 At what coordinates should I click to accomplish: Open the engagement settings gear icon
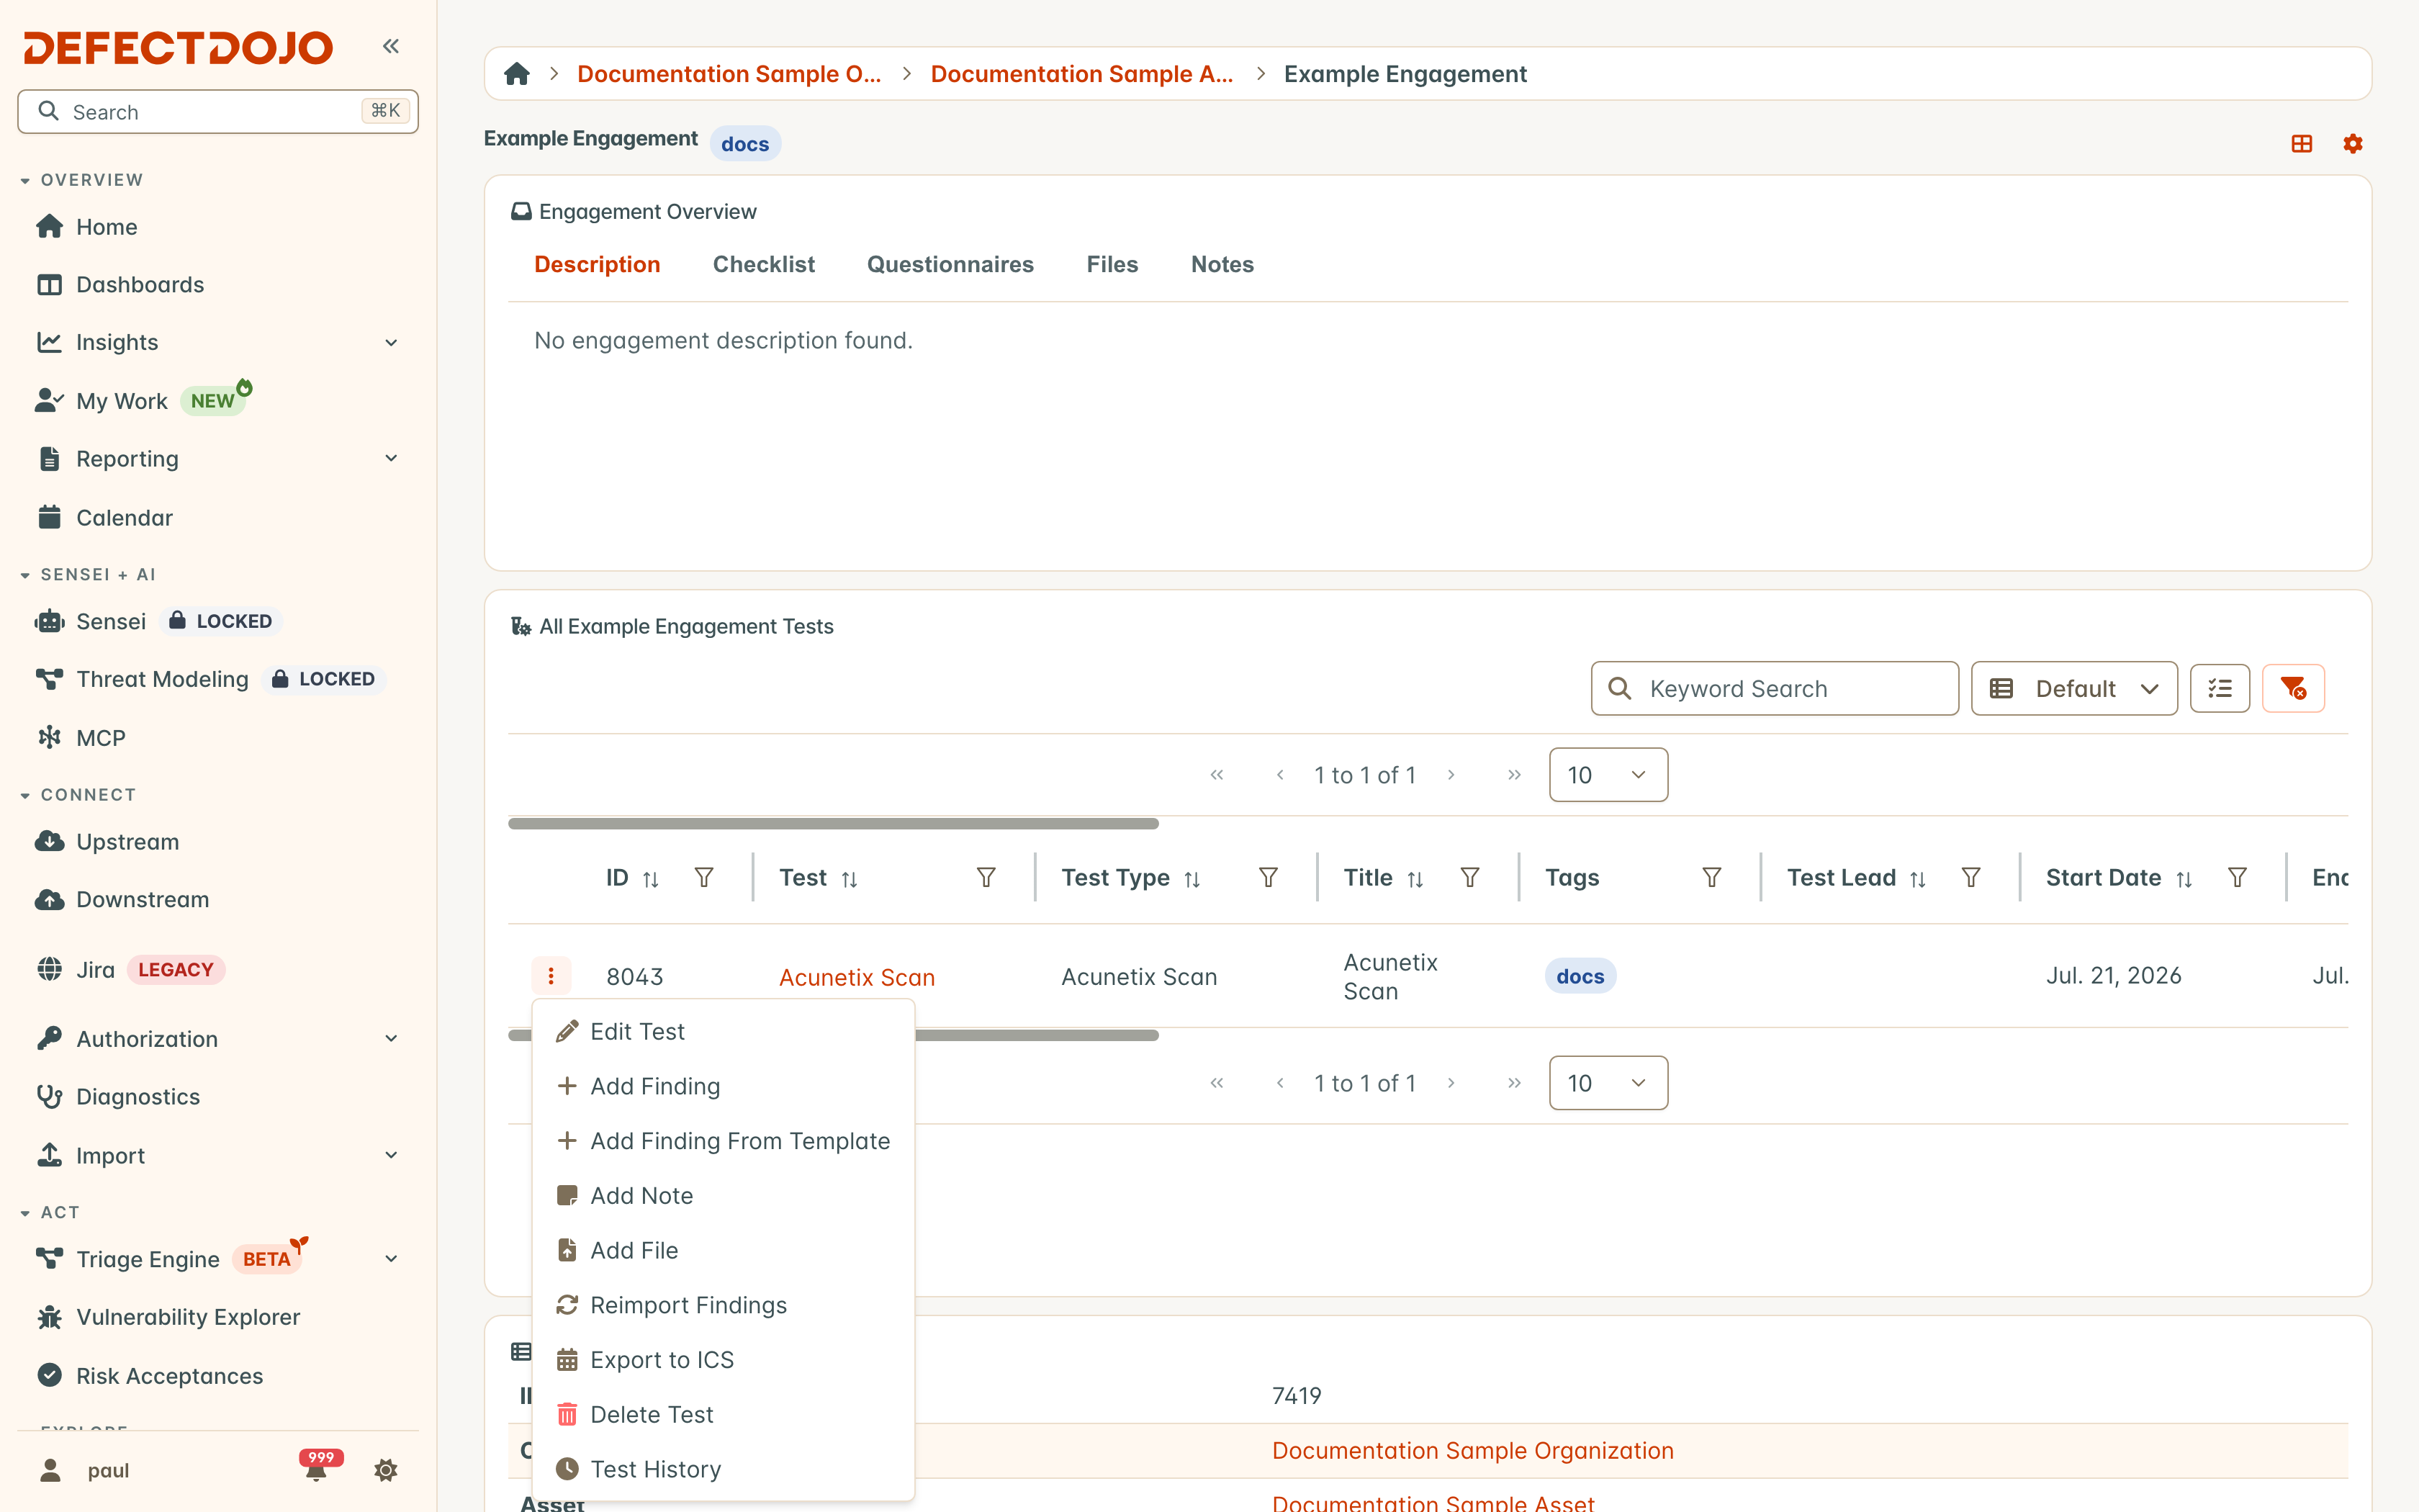pos(2353,144)
